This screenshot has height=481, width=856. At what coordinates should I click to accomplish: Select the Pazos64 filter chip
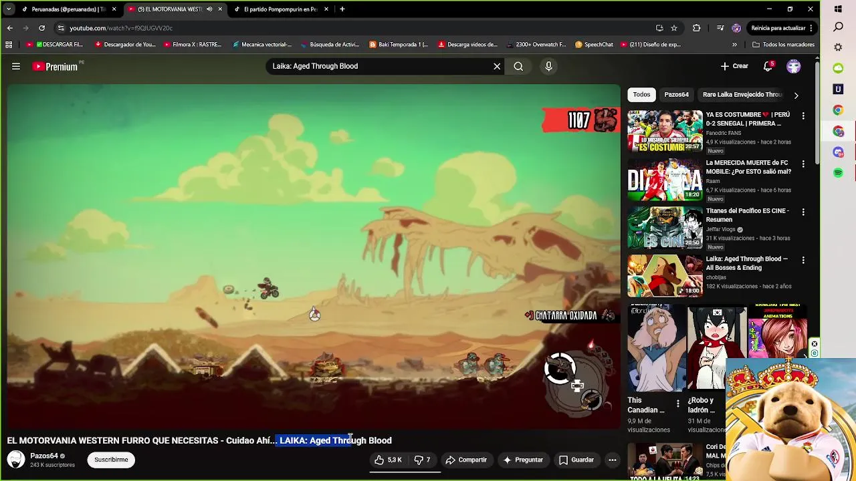(676, 95)
